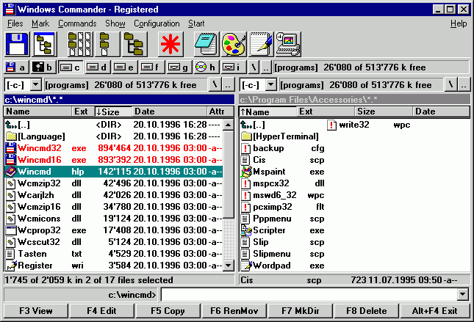Select Scripter exe icon in right panel
This screenshot has width=474, height=322.
click(246, 230)
